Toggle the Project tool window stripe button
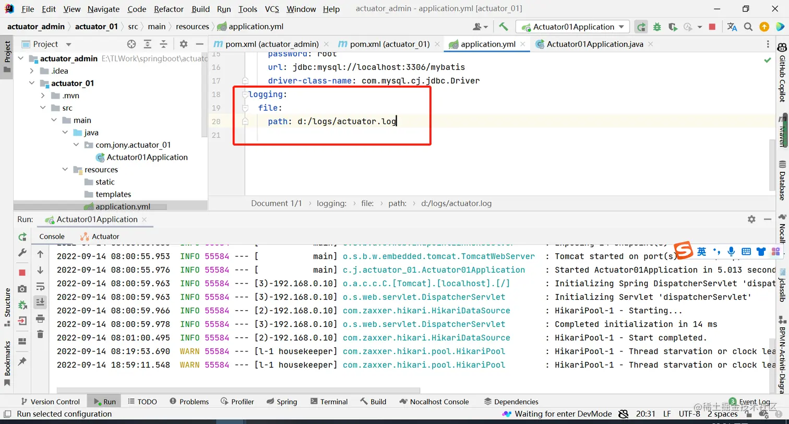This screenshot has width=789, height=424. [7, 56]
